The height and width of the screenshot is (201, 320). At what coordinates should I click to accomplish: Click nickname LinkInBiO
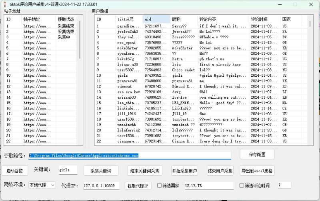tap(181, 108)
